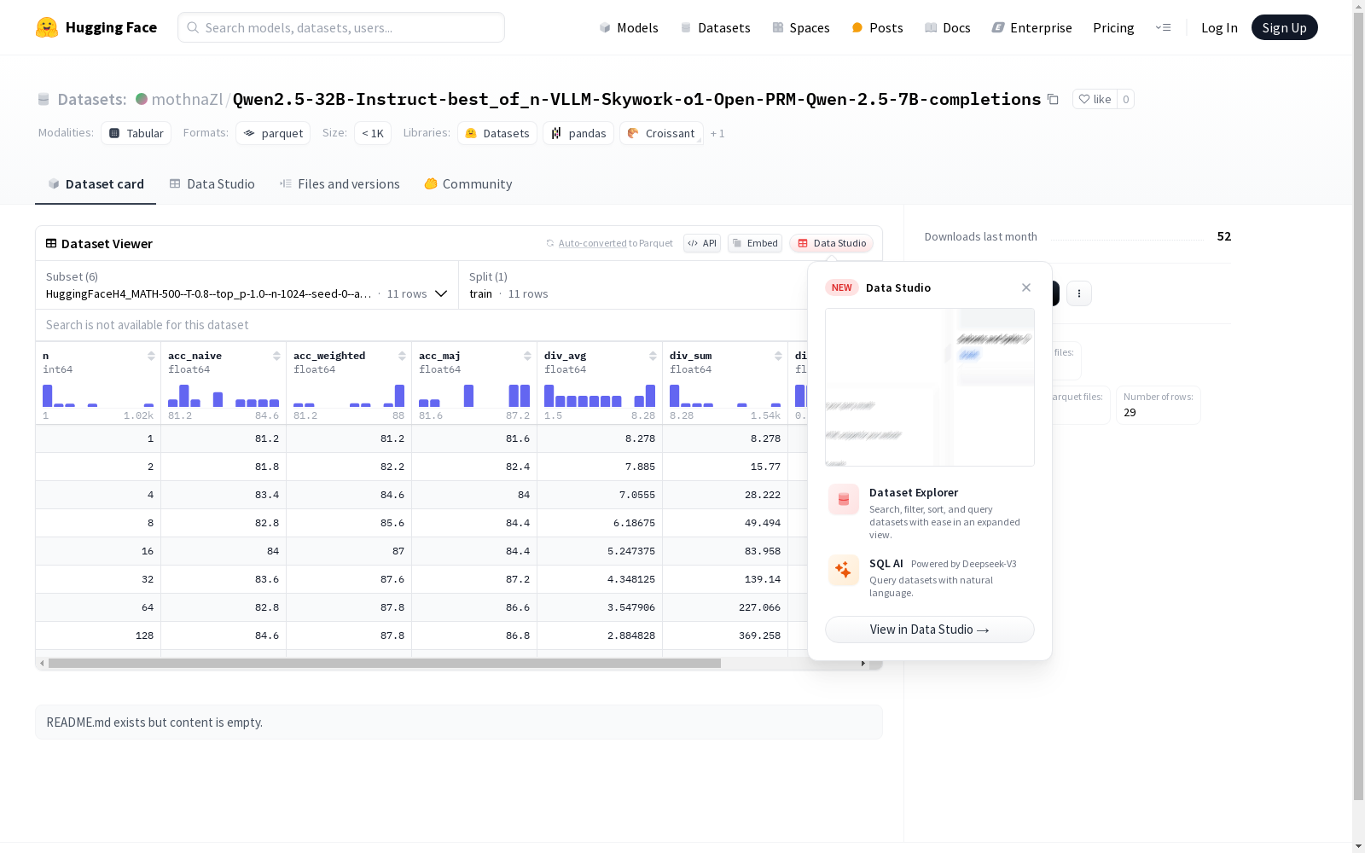
Task: Click the div_avg histogram chart
Action: click(x=600, y=396)
